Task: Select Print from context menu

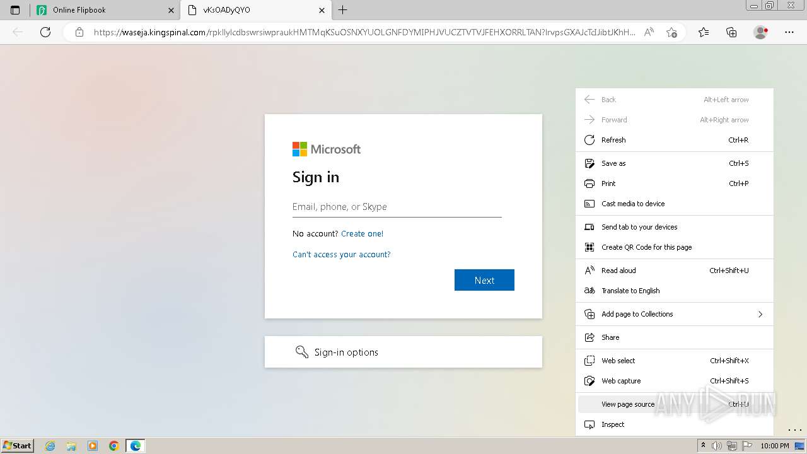Action: tap(675, 183)
